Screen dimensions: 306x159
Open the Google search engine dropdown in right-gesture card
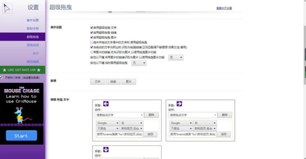(x=181, y=123)
